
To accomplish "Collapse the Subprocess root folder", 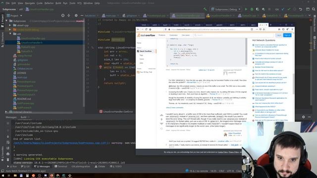I will point(6,21).
